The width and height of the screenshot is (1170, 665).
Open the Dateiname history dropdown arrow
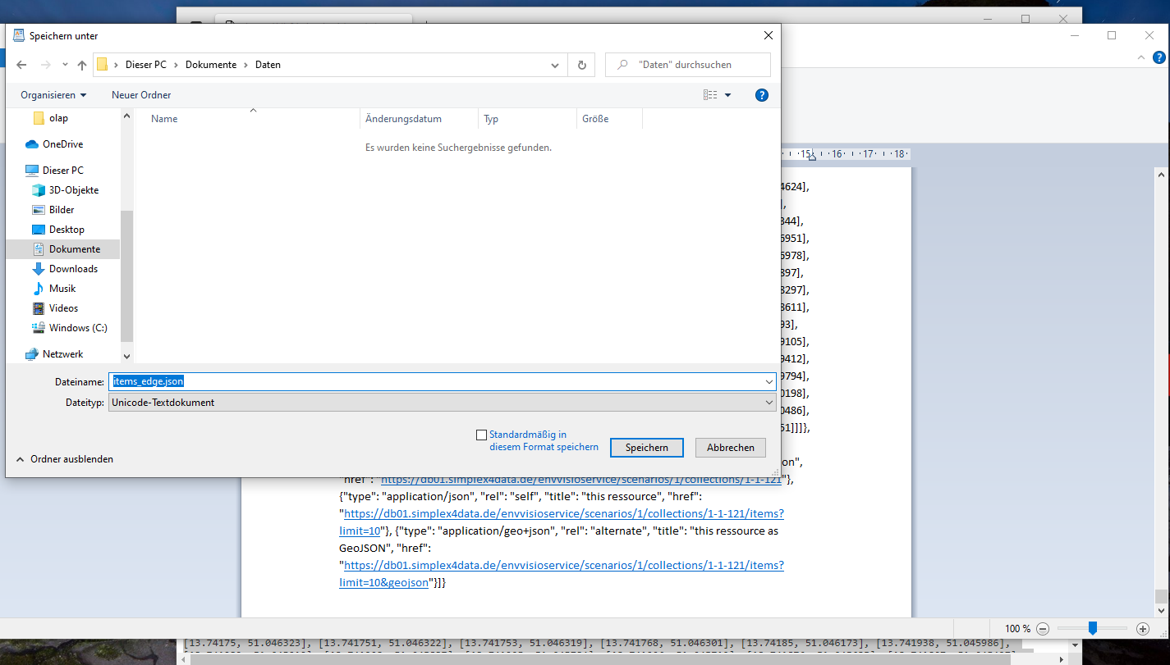[x=769, y=381]
